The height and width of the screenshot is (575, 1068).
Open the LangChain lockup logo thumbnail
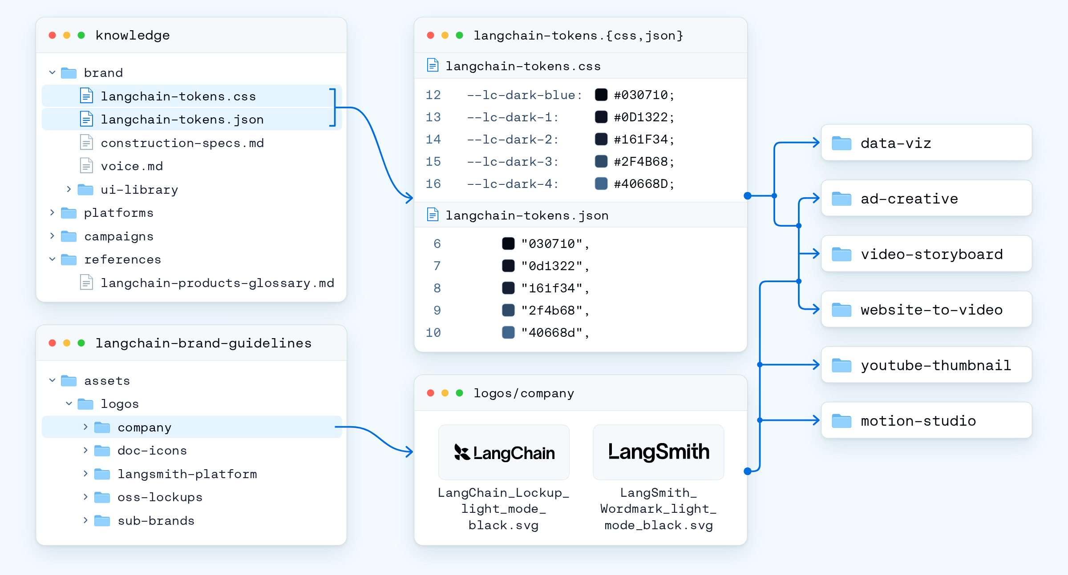click(504, 452)
